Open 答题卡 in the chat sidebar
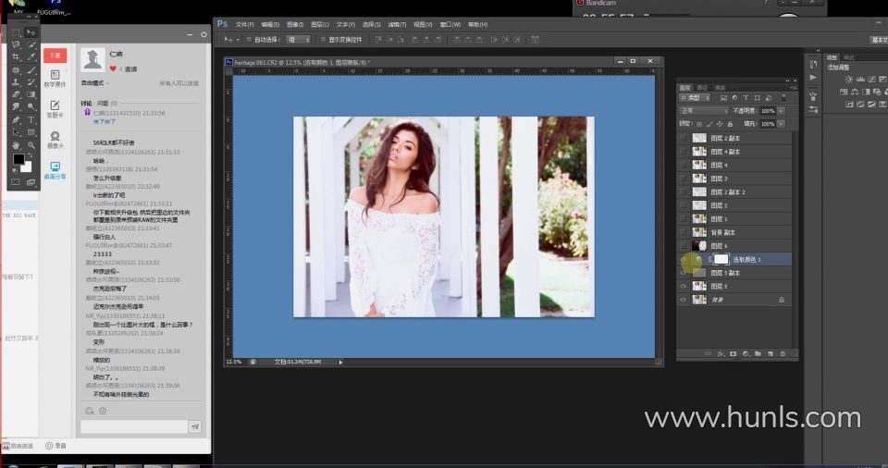Screen dimensions: 888x468 click(55, 109)
